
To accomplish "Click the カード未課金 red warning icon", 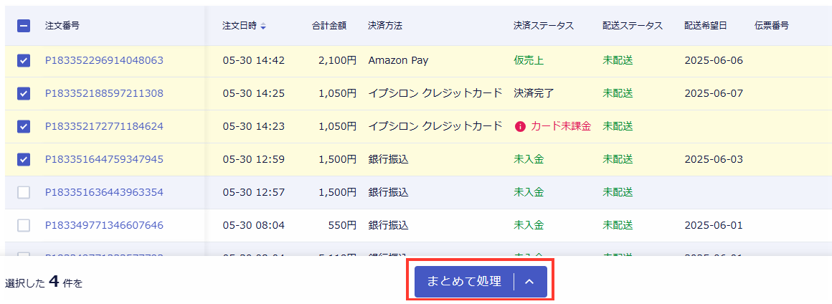I will point(520,126).
